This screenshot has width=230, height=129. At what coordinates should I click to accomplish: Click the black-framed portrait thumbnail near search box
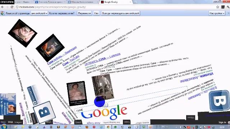click(x=77, y=94)
